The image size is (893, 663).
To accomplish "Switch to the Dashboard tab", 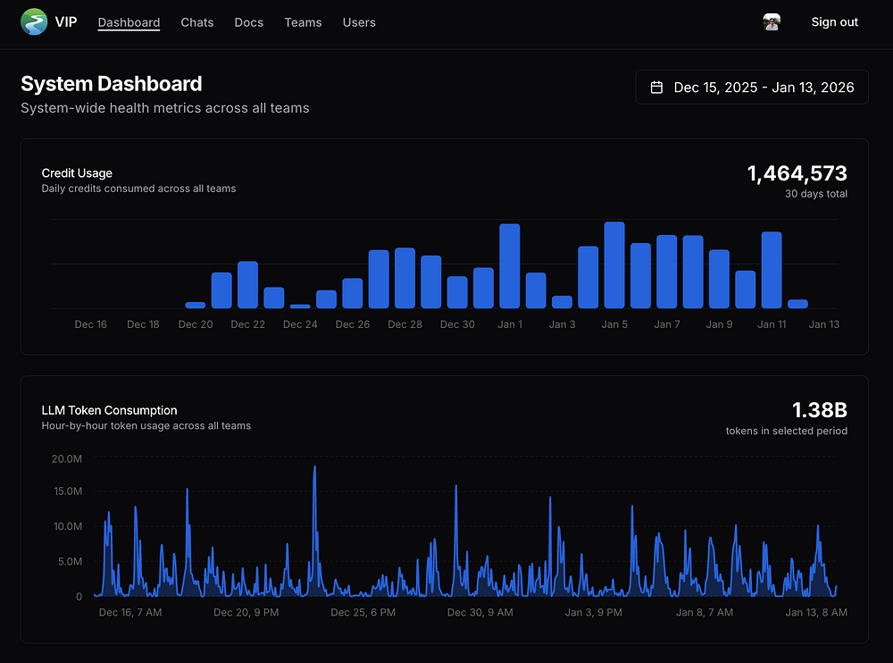I will point(129,22).
